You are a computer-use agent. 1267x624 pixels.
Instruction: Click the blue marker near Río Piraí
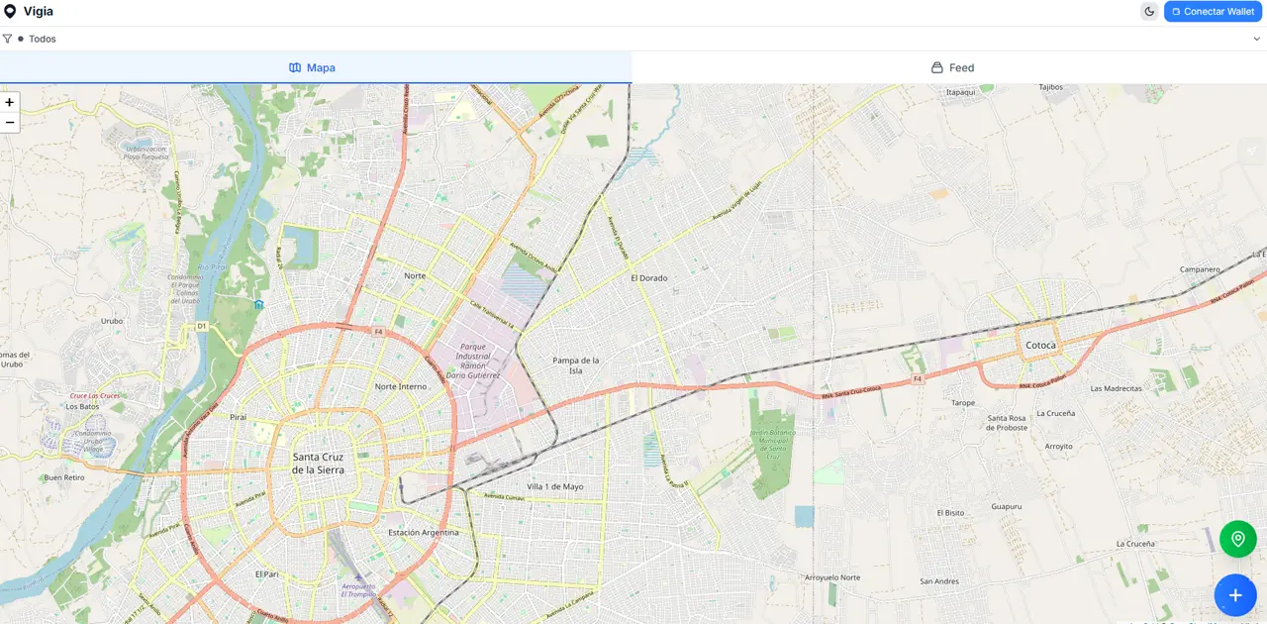(x=258, y=305)
